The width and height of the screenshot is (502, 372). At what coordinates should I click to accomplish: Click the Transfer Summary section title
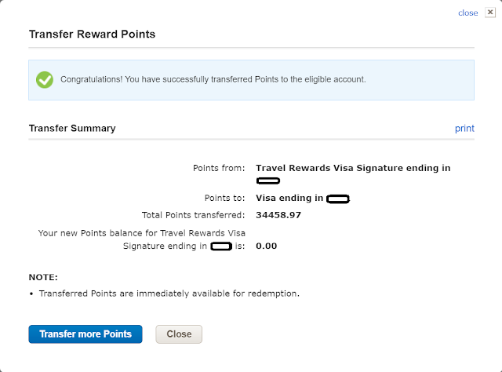point(72,128)
